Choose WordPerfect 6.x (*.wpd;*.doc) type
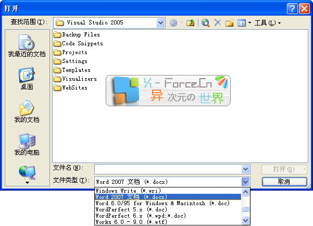Screen dimensions: 313x226 168,216
